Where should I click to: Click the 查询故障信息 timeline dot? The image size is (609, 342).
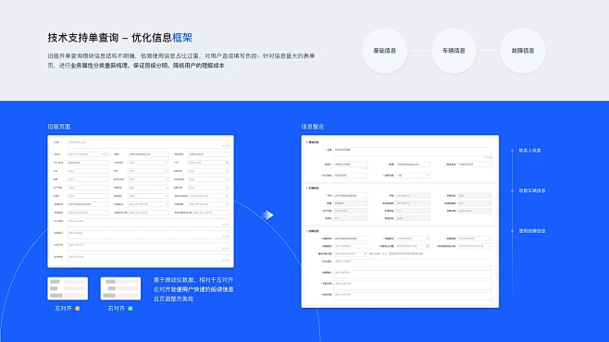click(513, 231)
